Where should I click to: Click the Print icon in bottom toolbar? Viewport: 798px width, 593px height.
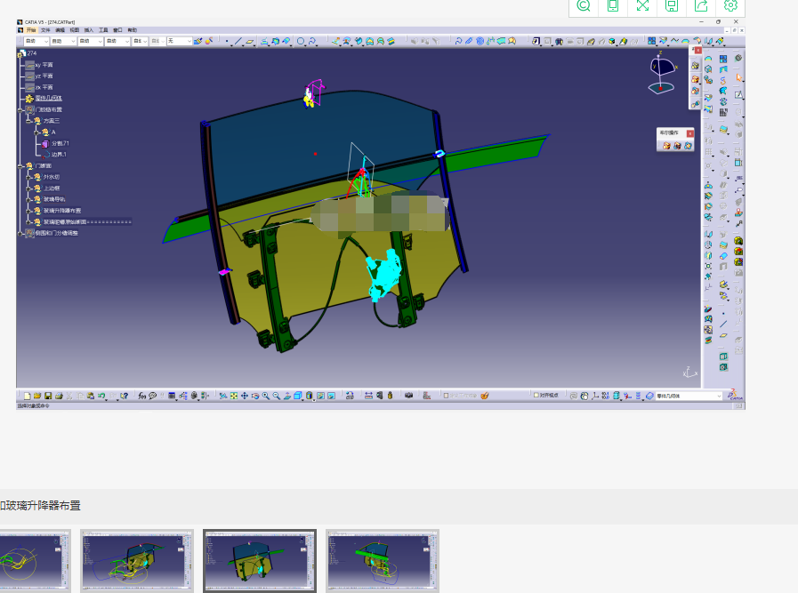59,396
